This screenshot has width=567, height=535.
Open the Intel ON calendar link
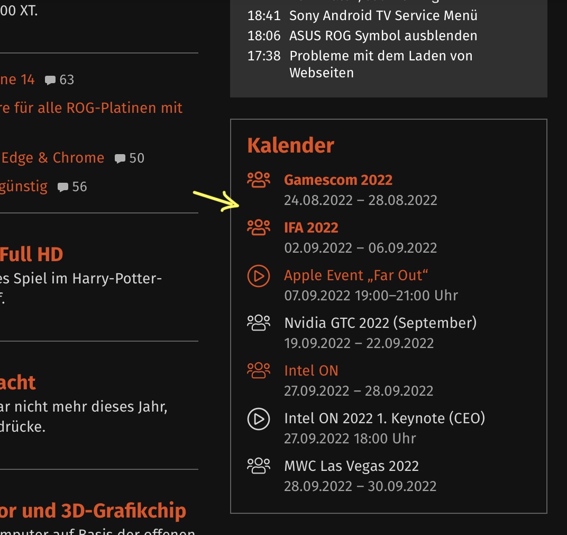coord(311,371)
